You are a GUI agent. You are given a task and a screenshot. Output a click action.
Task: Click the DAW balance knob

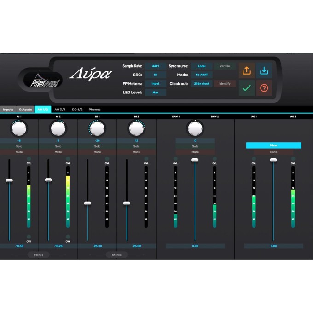195,128
